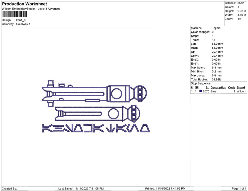The width and height of the screenshot is (248, 191).
Task: Click the 'Stop Sequence:' heading
Action: (201, 83)
